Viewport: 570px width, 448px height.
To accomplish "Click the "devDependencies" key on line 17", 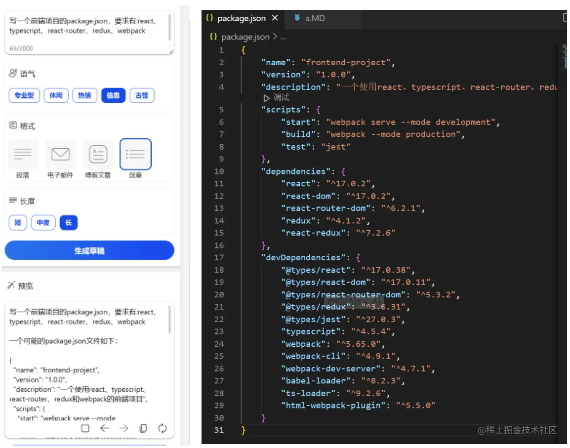I will click(303, 257).
